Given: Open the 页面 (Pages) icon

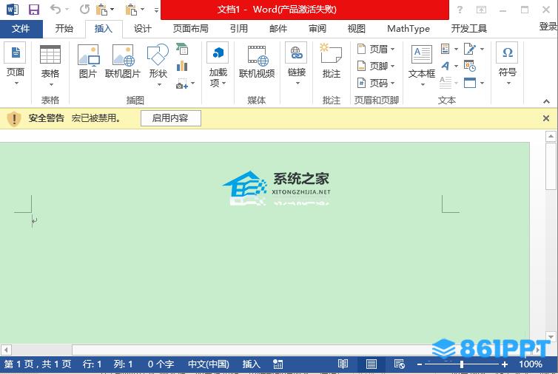Looking at the screenshot, I should pos(16,52).
